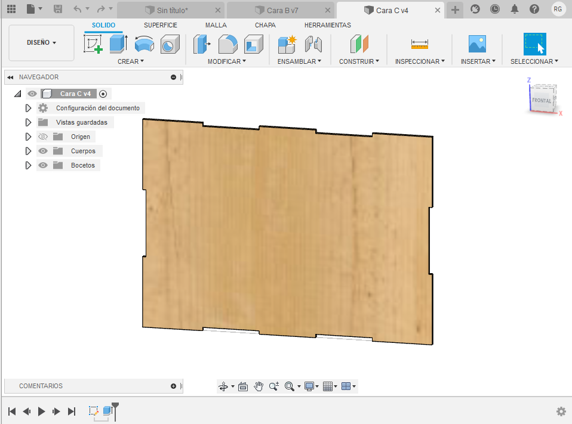Image resolution: width=572 pixels, height=424 pixels.
Task: Switch to the HERRAMIENTAS tab
Action: click(x=328, y=25)
